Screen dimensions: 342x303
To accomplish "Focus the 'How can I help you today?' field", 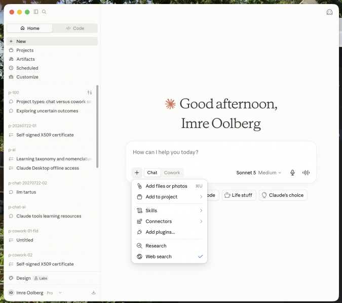I will (221, 152).
